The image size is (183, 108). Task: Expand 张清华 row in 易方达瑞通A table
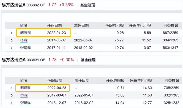point(11,103)
